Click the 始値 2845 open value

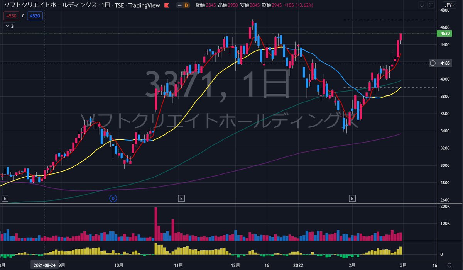coord(206,5)
